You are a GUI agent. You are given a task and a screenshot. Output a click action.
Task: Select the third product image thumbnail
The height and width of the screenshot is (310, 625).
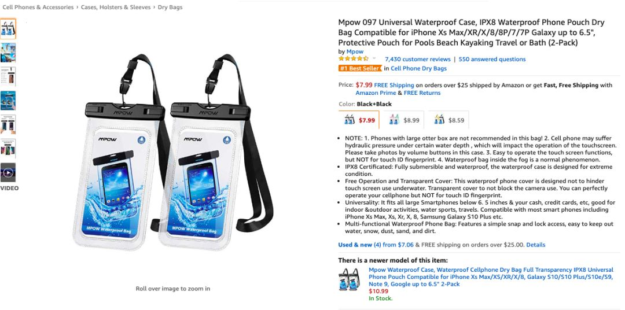(x=8, y=76)
